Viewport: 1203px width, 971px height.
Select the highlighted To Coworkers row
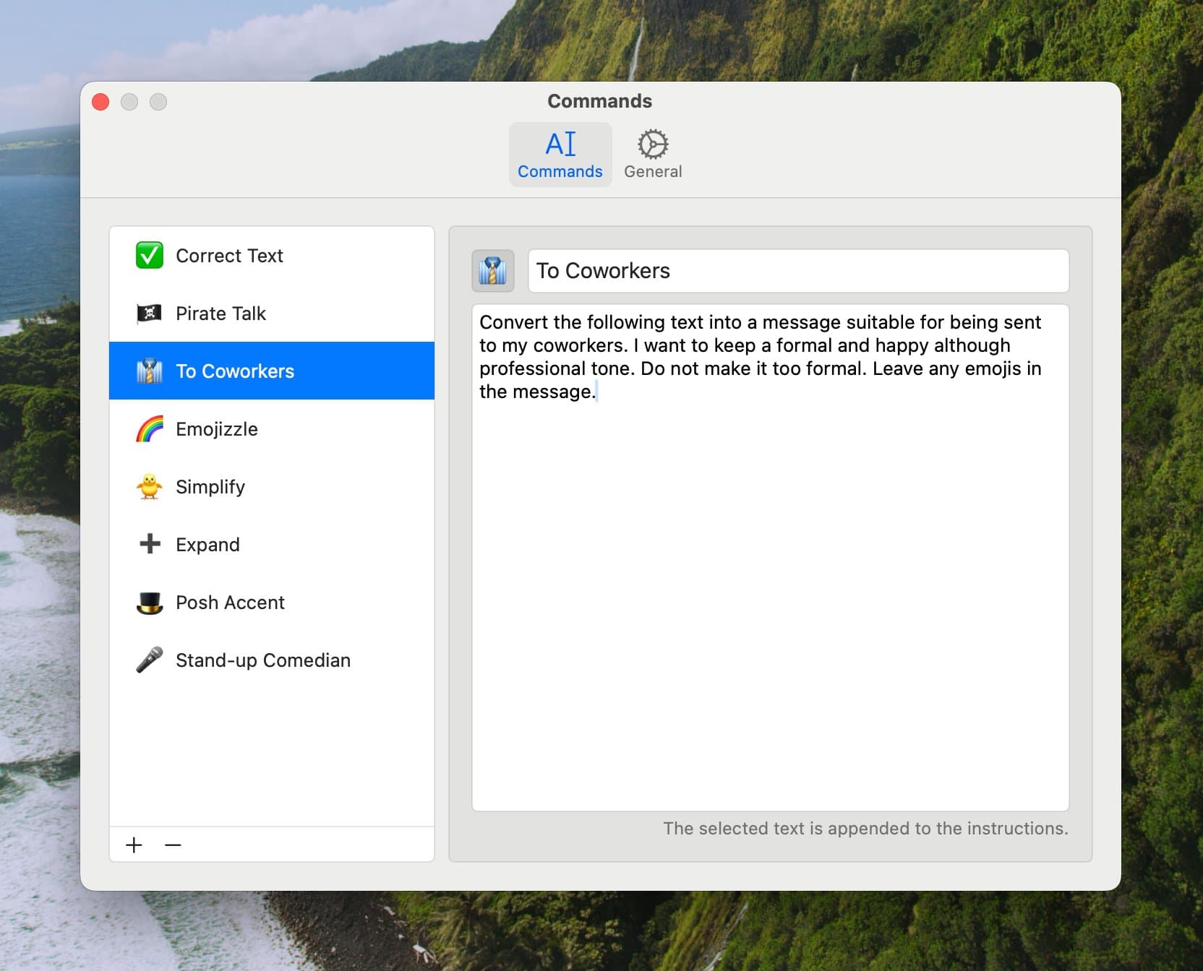pyautogui.click(x=271, y=371)
